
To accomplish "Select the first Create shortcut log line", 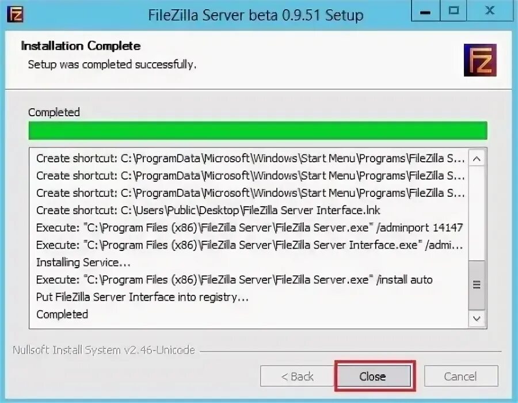I will [x=250, y=158].
